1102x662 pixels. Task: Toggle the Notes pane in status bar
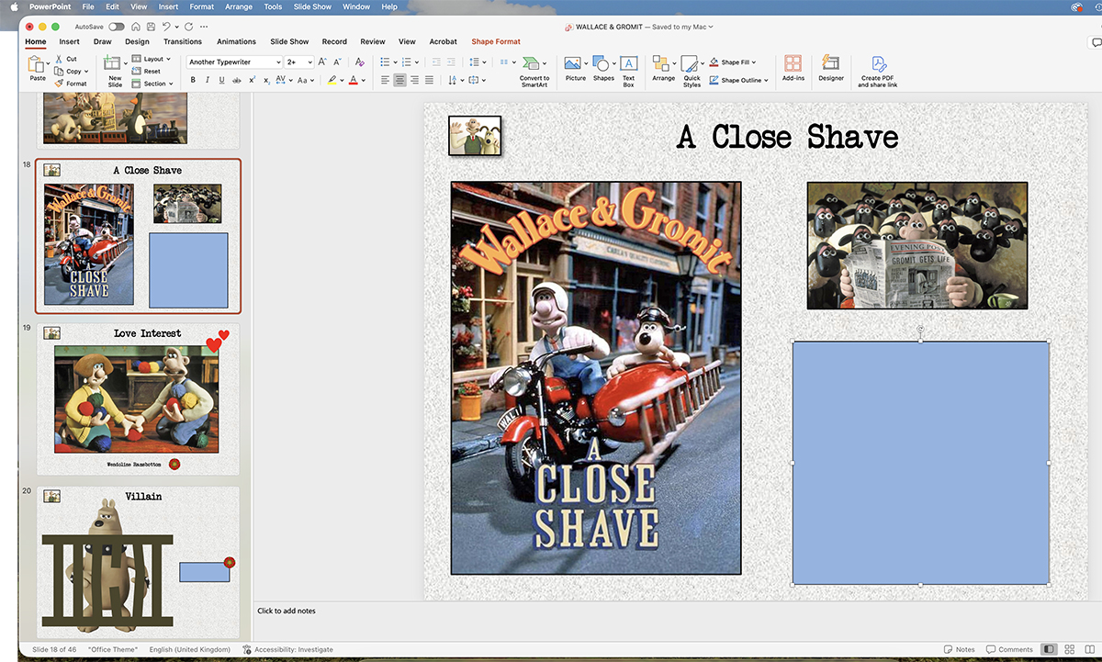(x=959, y=649)
